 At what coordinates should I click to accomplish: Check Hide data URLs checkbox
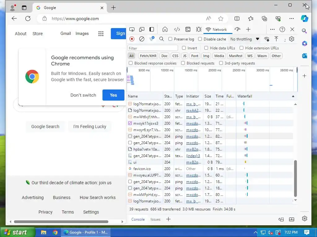pos(206,48)
